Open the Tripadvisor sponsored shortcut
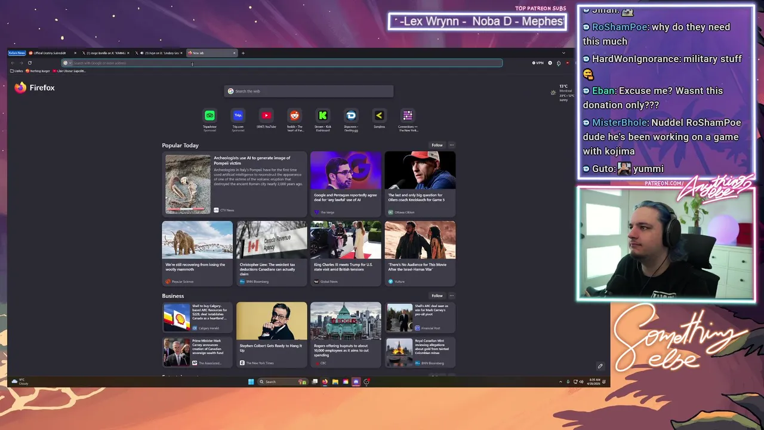Viewport: 764px width, 430px height. pyautogui.click(x=210, y=119)
